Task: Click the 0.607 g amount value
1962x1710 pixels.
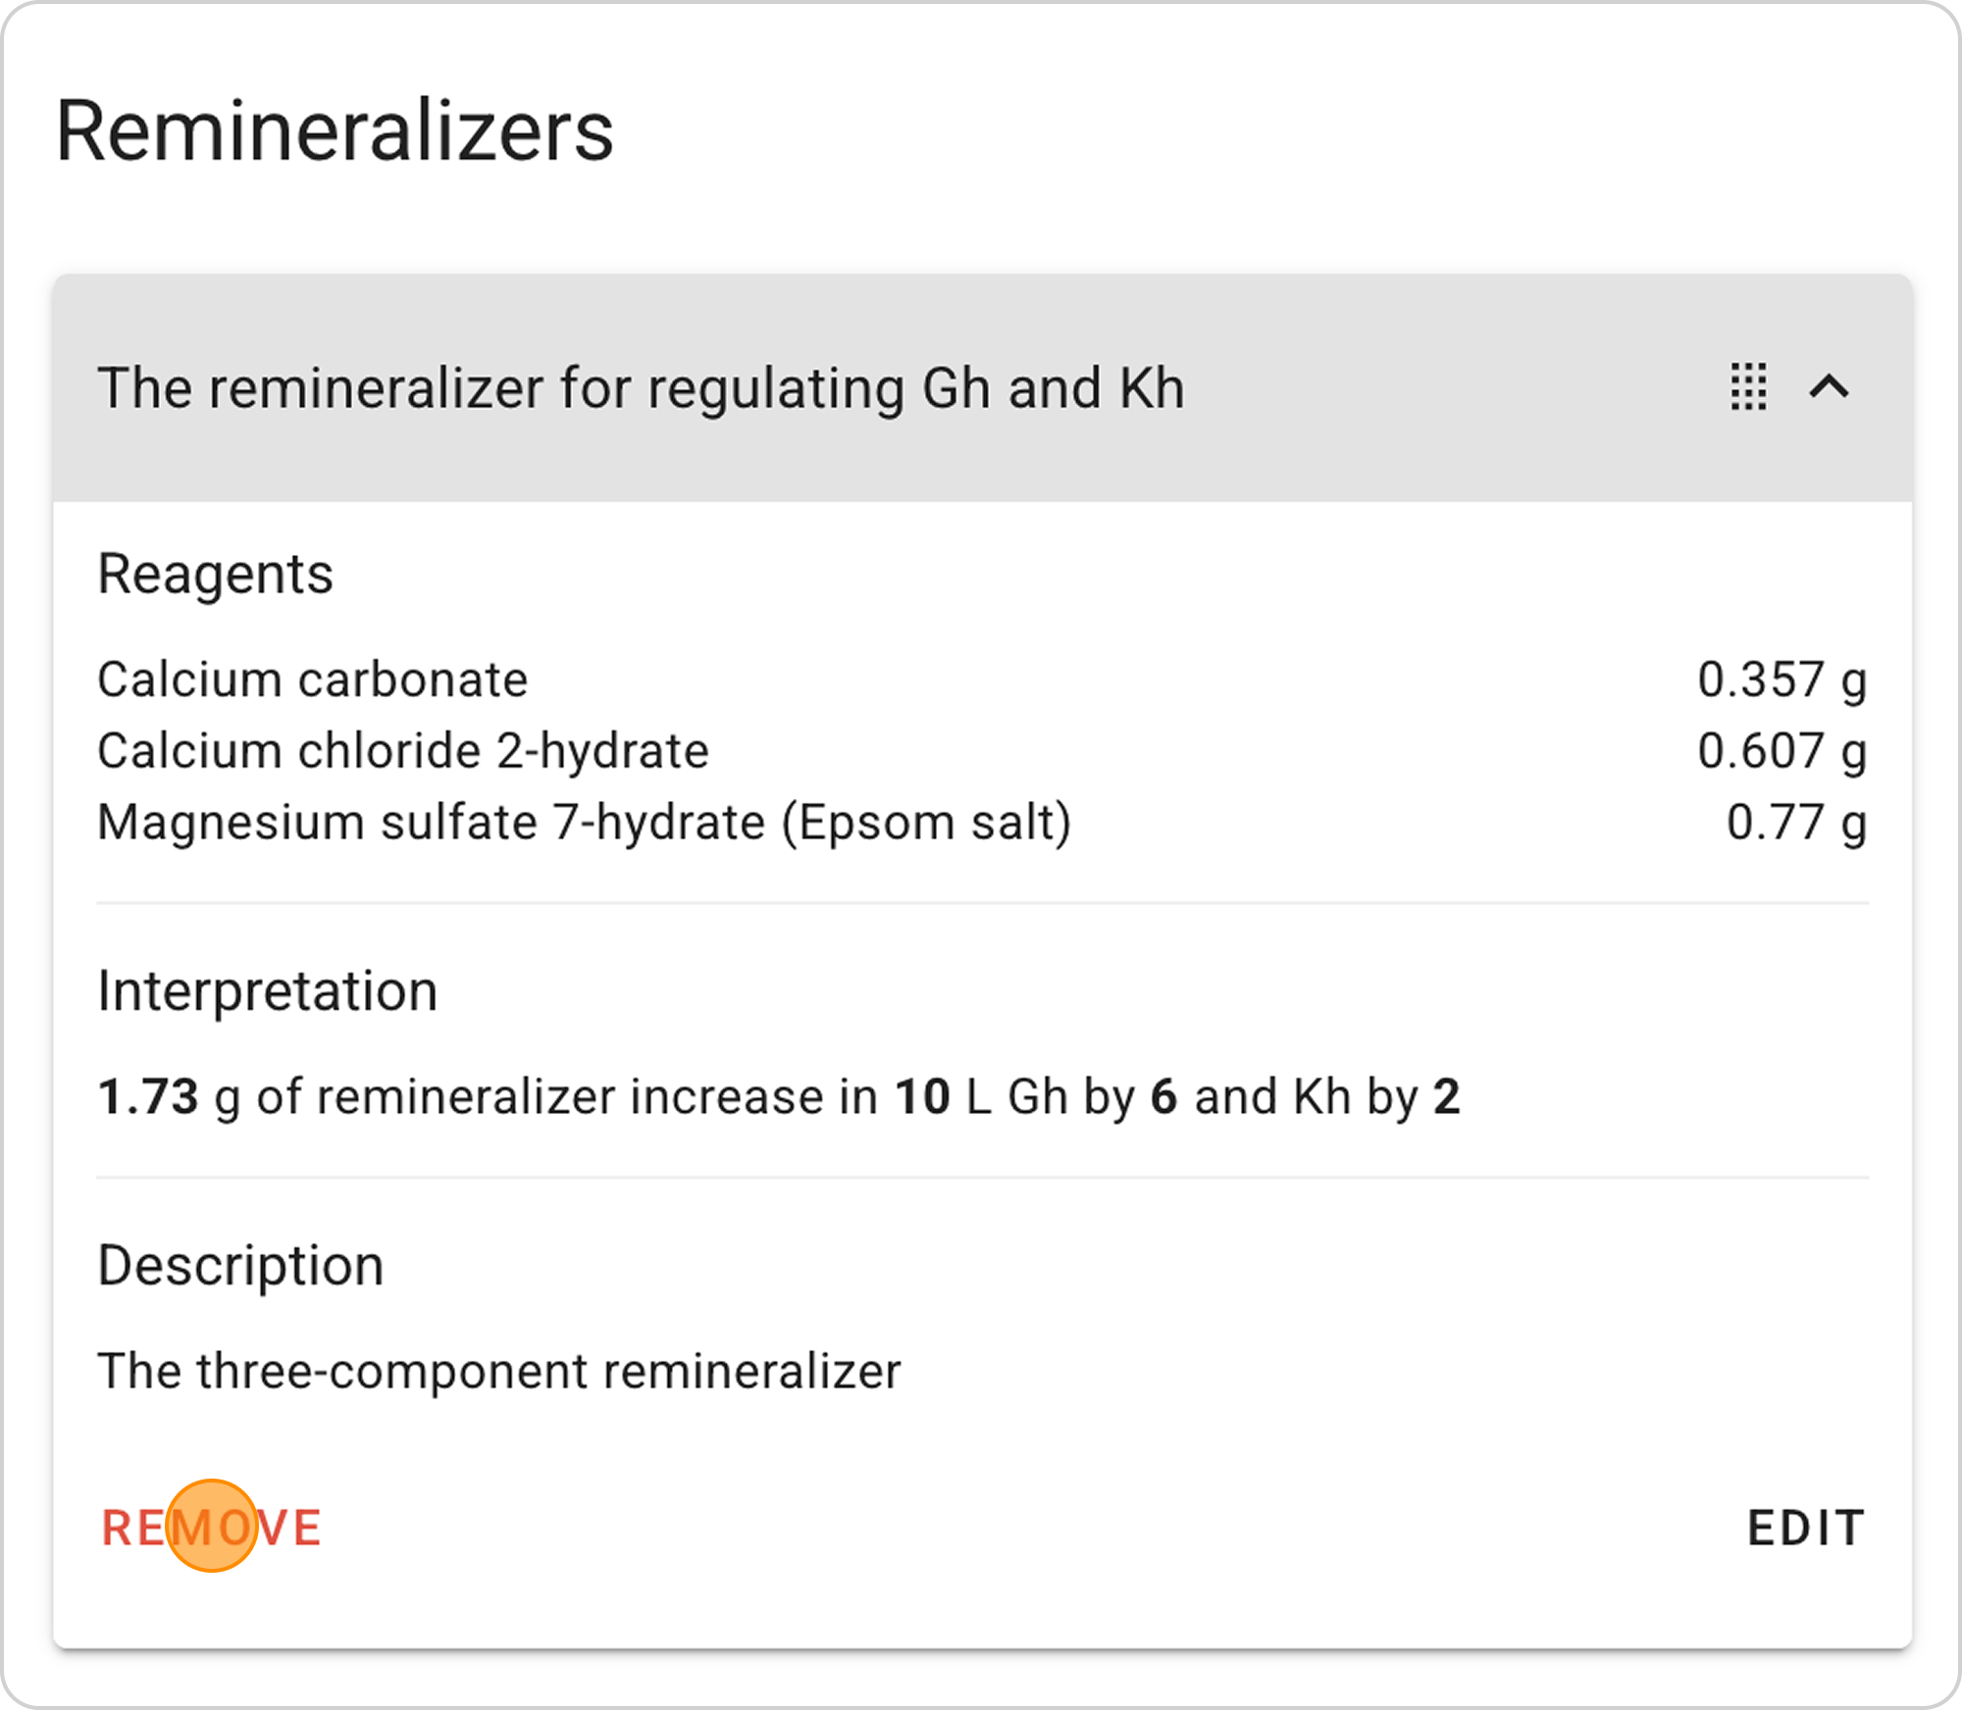Action: pos(1781,751)
